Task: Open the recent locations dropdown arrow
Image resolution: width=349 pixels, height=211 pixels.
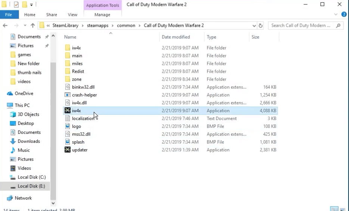Action: click(25, 26)
